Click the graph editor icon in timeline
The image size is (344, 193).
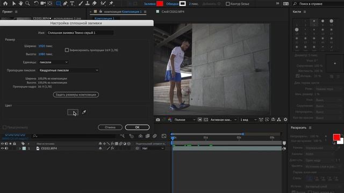coord(164,136)
